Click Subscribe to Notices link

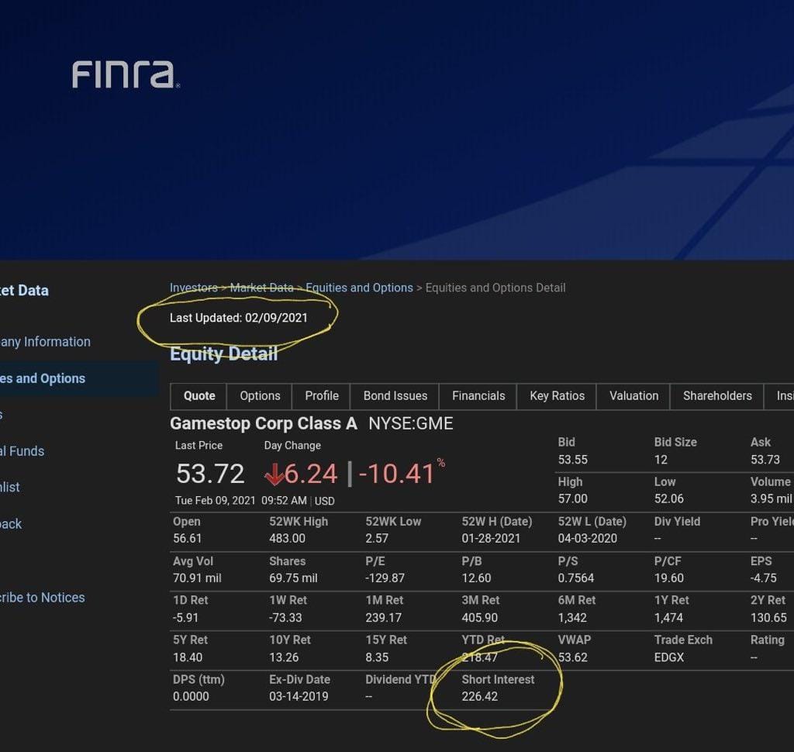pyautogui.click(x=43, y=598)
